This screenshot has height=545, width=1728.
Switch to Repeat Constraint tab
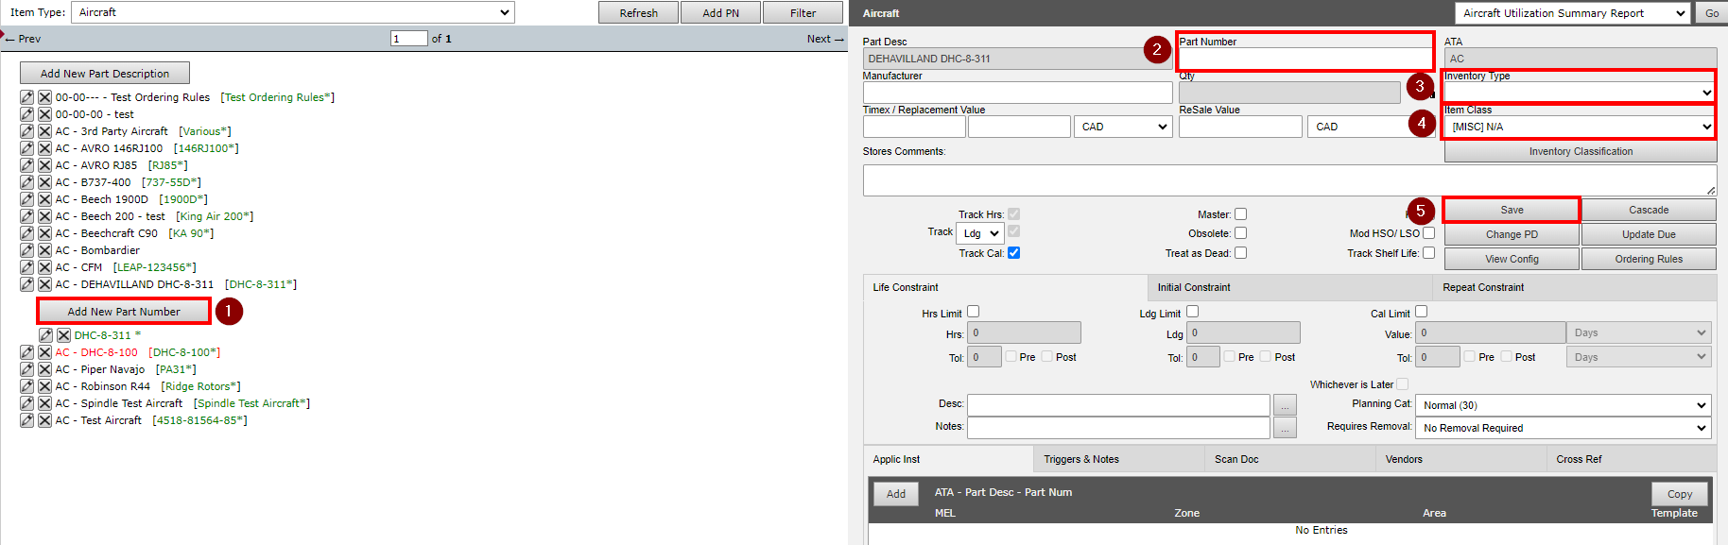pyautogui.click(x=1575, y=287)
